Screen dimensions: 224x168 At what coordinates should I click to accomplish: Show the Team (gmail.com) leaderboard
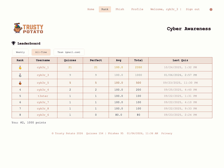(x=69, y=52)
